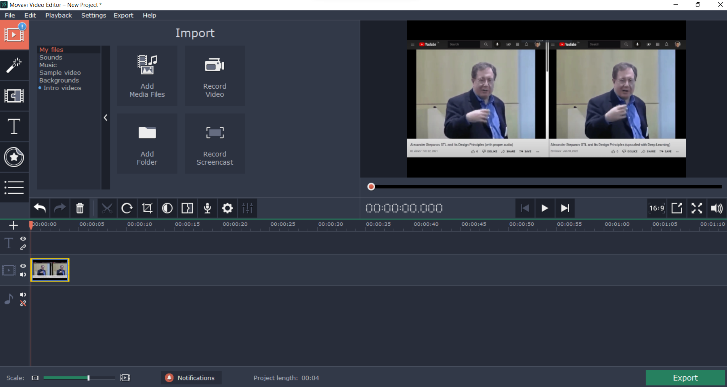Screen dimensions: 727x387
Task: Open Color Adjustments tool
Action: (167, 208)
